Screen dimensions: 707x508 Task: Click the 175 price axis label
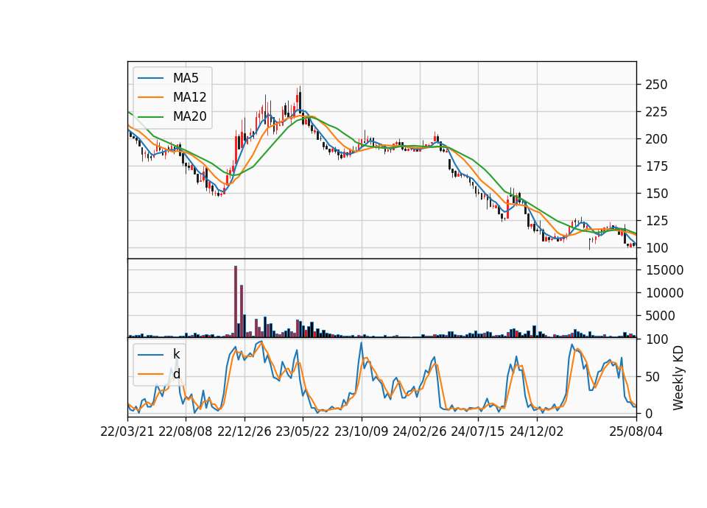656,166
